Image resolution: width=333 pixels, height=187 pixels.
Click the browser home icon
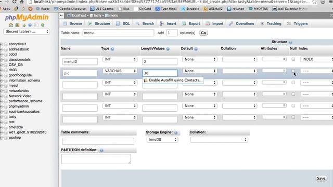pos(22,2)
